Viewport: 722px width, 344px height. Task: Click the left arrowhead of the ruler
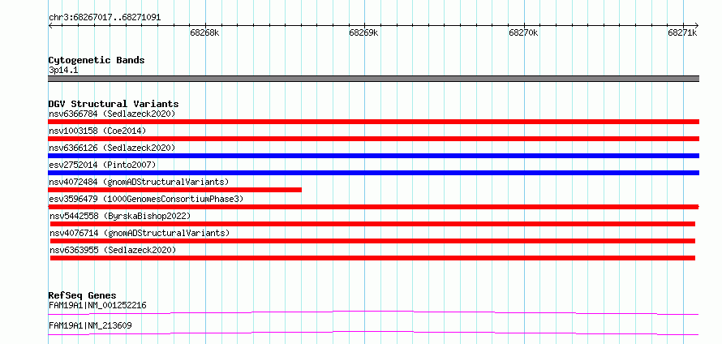tap(50, 25)
